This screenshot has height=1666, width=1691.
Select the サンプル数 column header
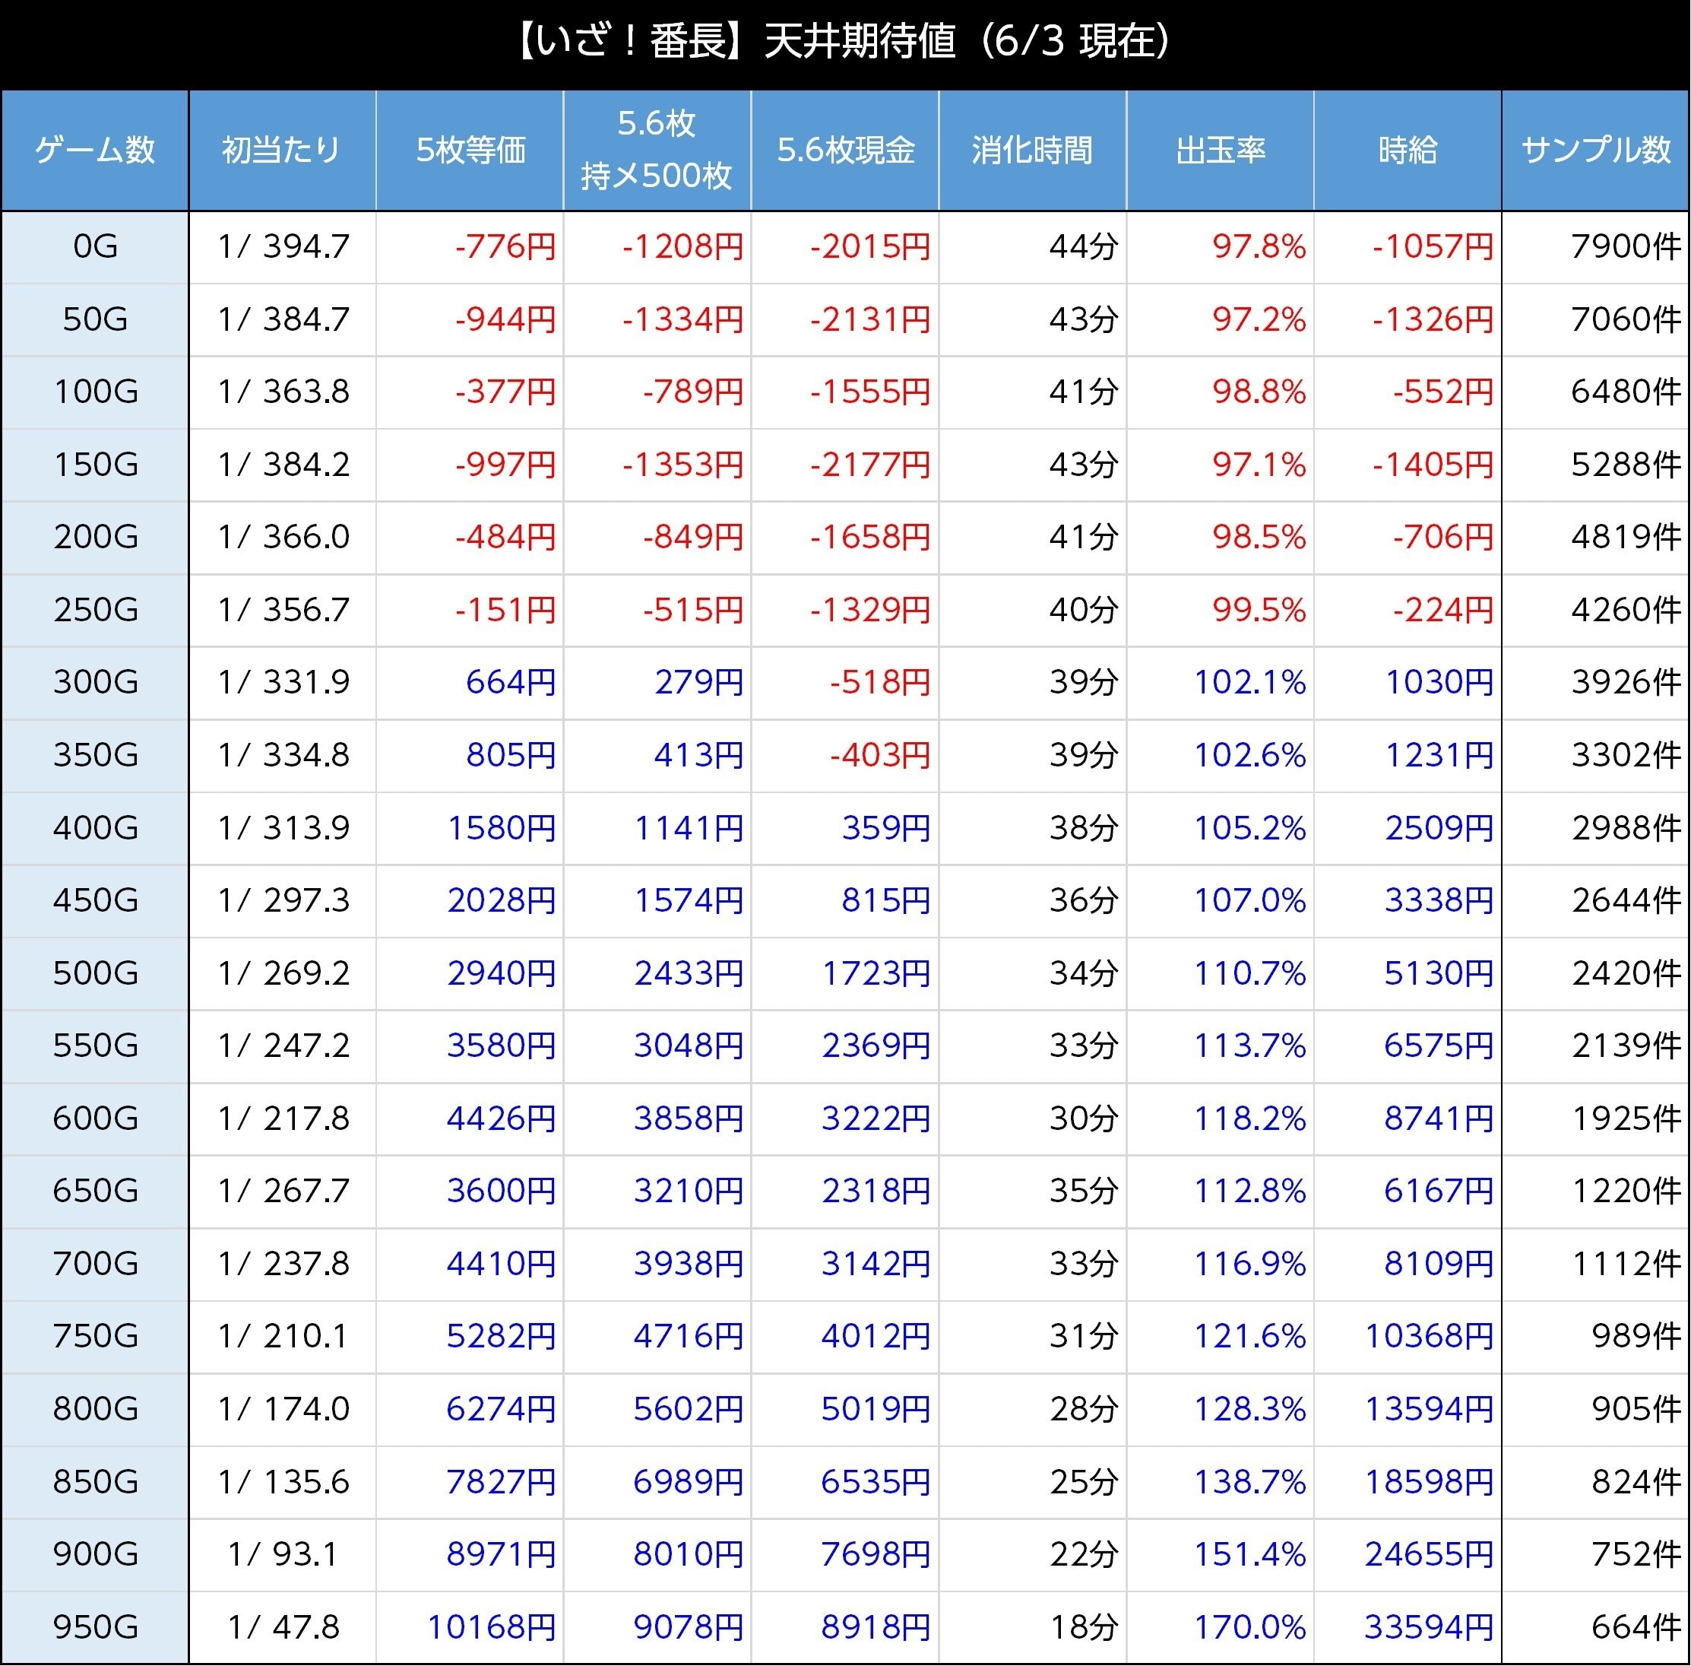pos(1596,151)
